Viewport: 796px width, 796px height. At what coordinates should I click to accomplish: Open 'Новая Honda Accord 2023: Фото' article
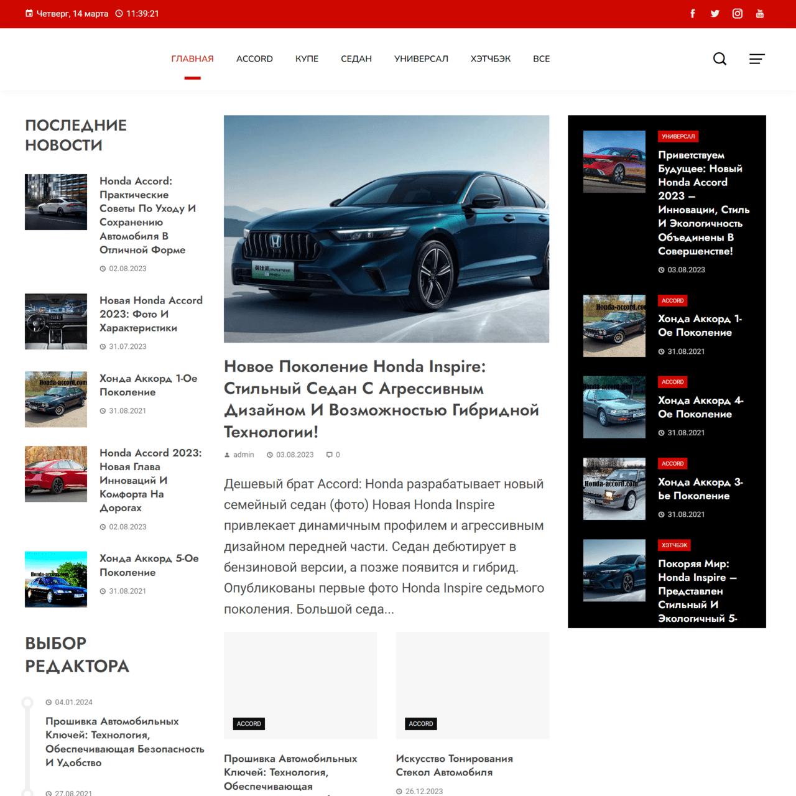[151, 314]
